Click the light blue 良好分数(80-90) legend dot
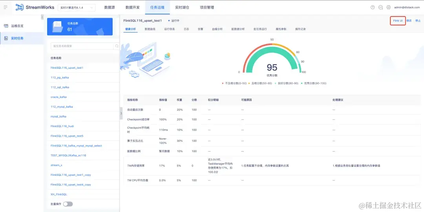This screenshot has width=424, height=212. click(x=275, y=83)
